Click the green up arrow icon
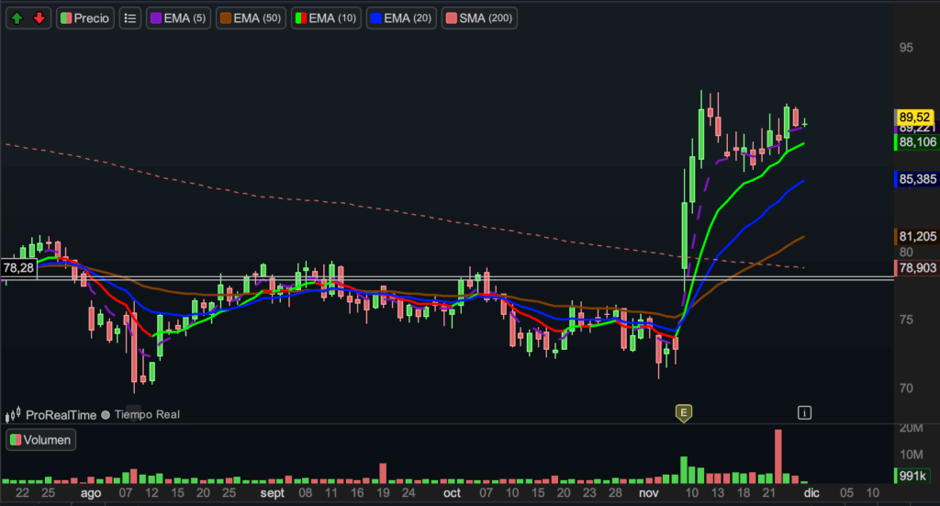 coord(17,17)
